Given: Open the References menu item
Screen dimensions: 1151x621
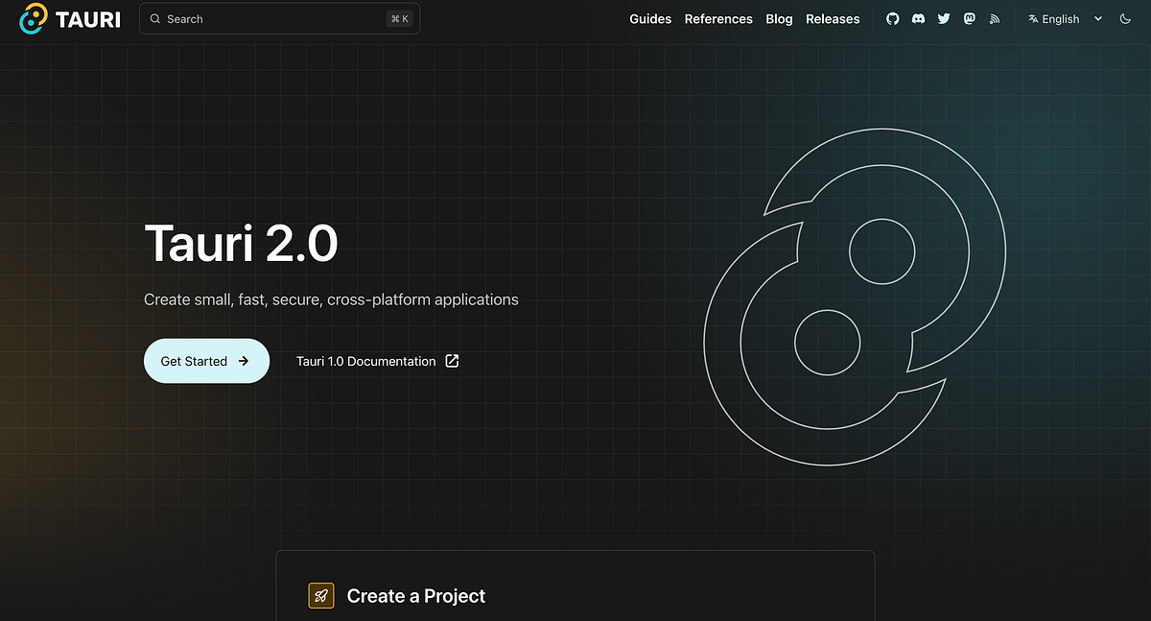Looking at the screenshot, I should [718, 18].
